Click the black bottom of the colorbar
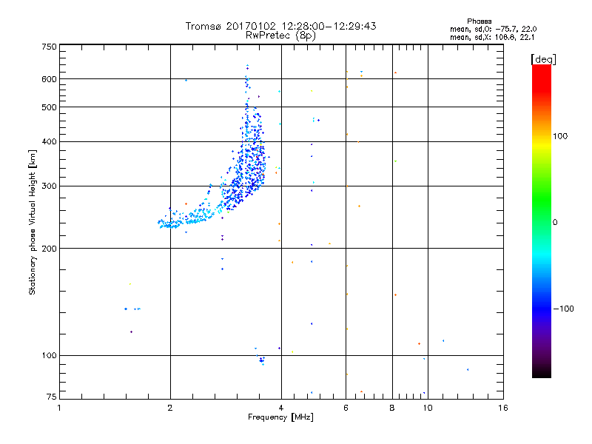Image resolution: width=592 pixels, height=444 pixels. pos(542,372)
